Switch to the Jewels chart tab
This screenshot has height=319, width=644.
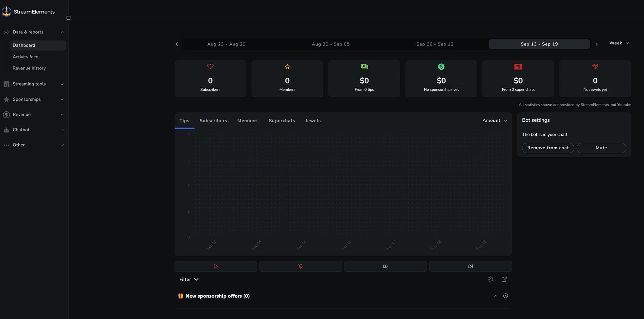[313, 121]
